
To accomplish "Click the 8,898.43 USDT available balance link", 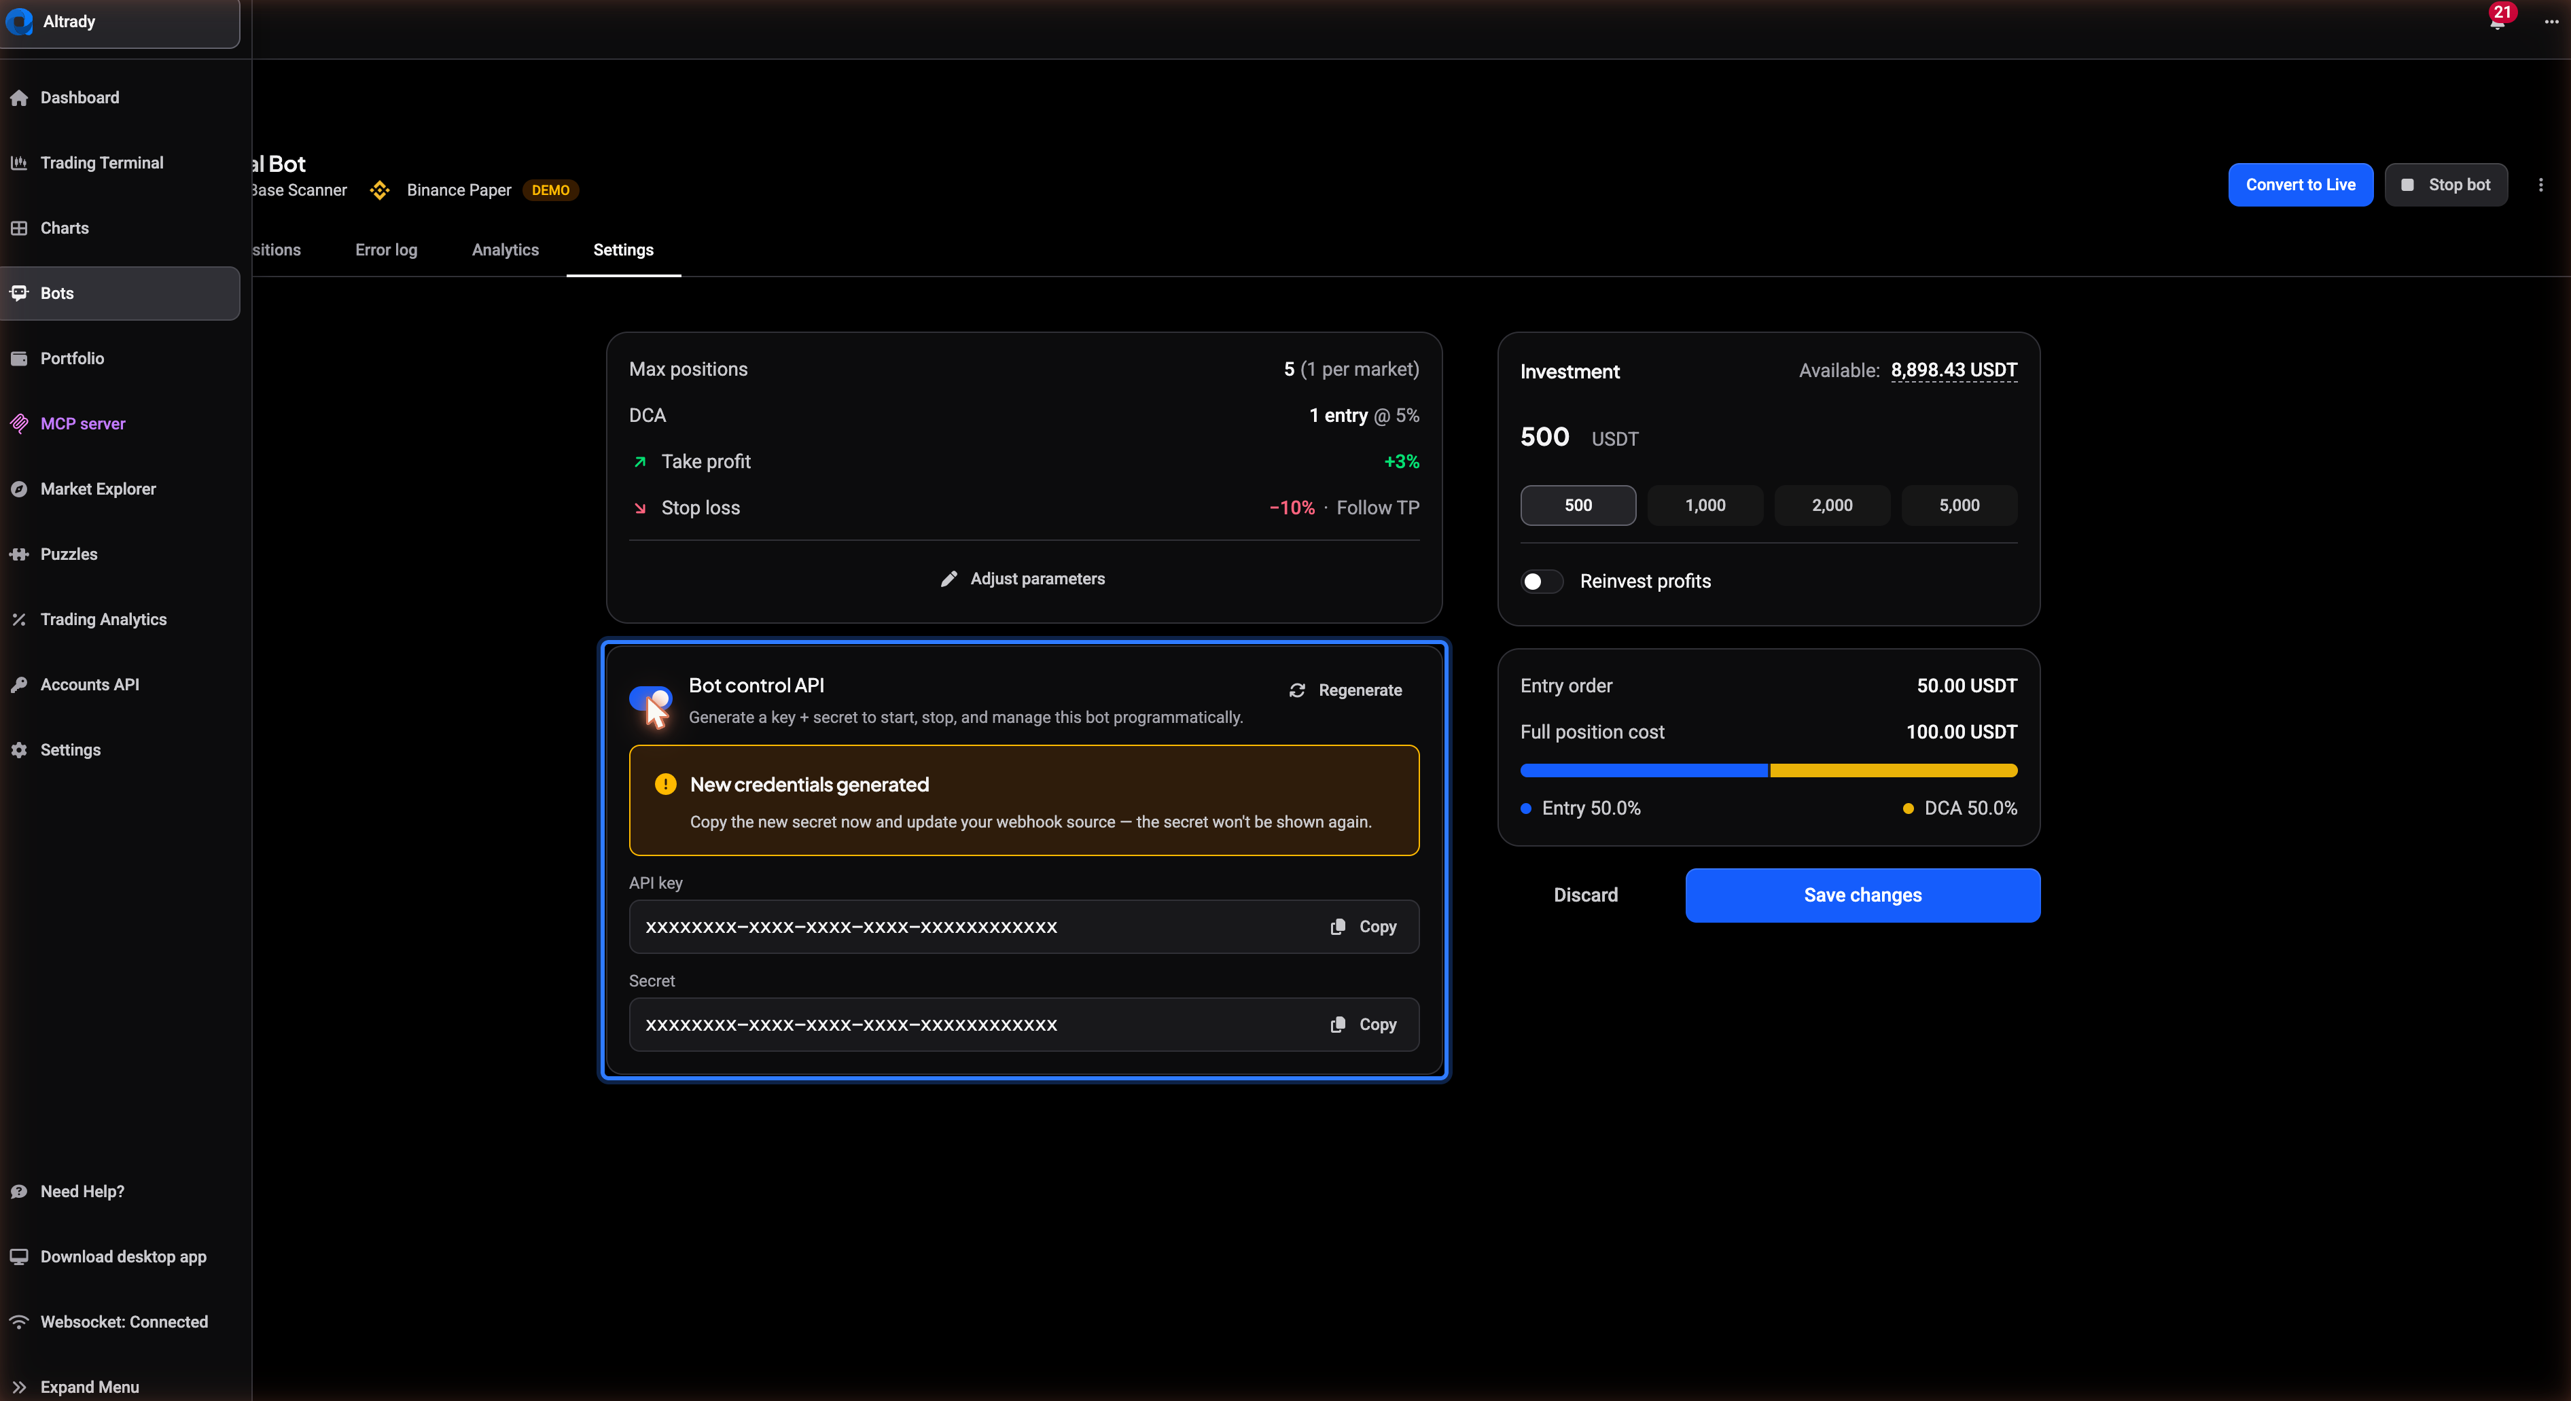I will coord(1954,370).
